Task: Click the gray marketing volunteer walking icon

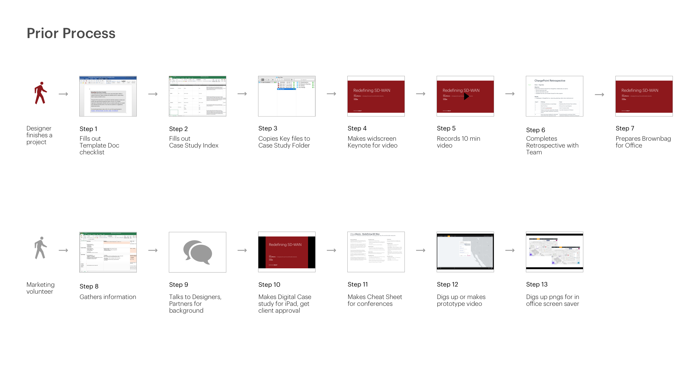Action: 40,248
